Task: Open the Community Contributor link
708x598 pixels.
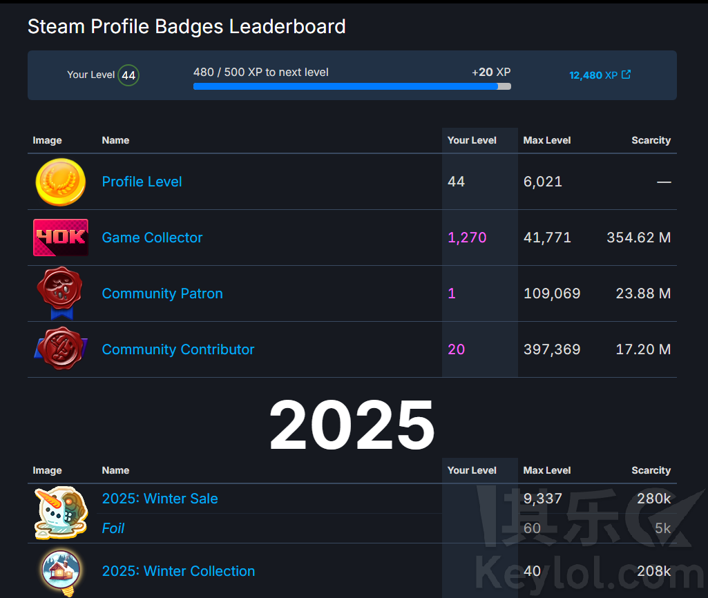Action: (178, 349)
